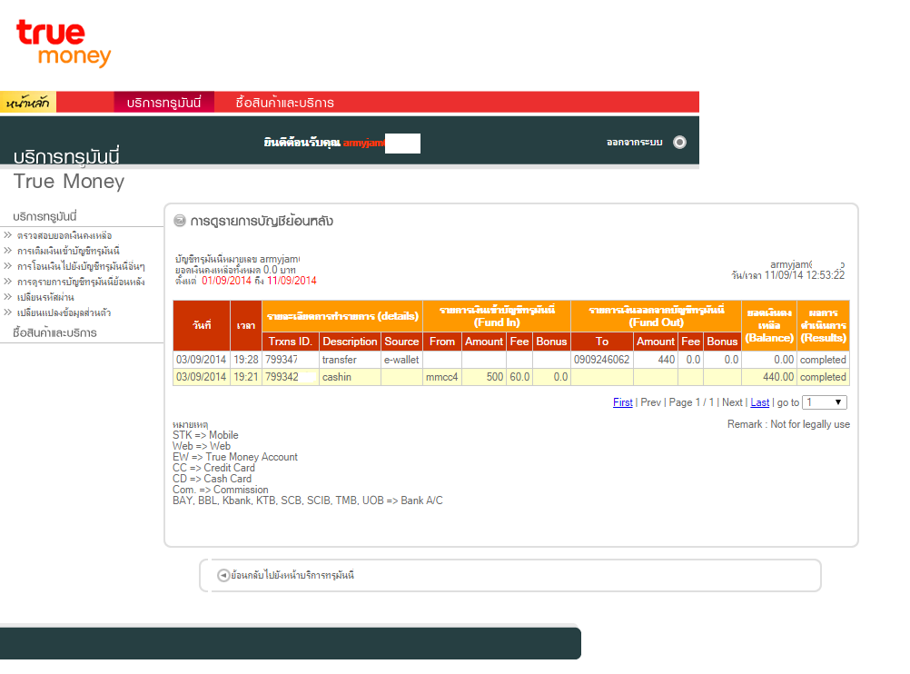
Task: Open the ซื้อสินค้าและบริการ tab
Action: click(x=284, y=103)
